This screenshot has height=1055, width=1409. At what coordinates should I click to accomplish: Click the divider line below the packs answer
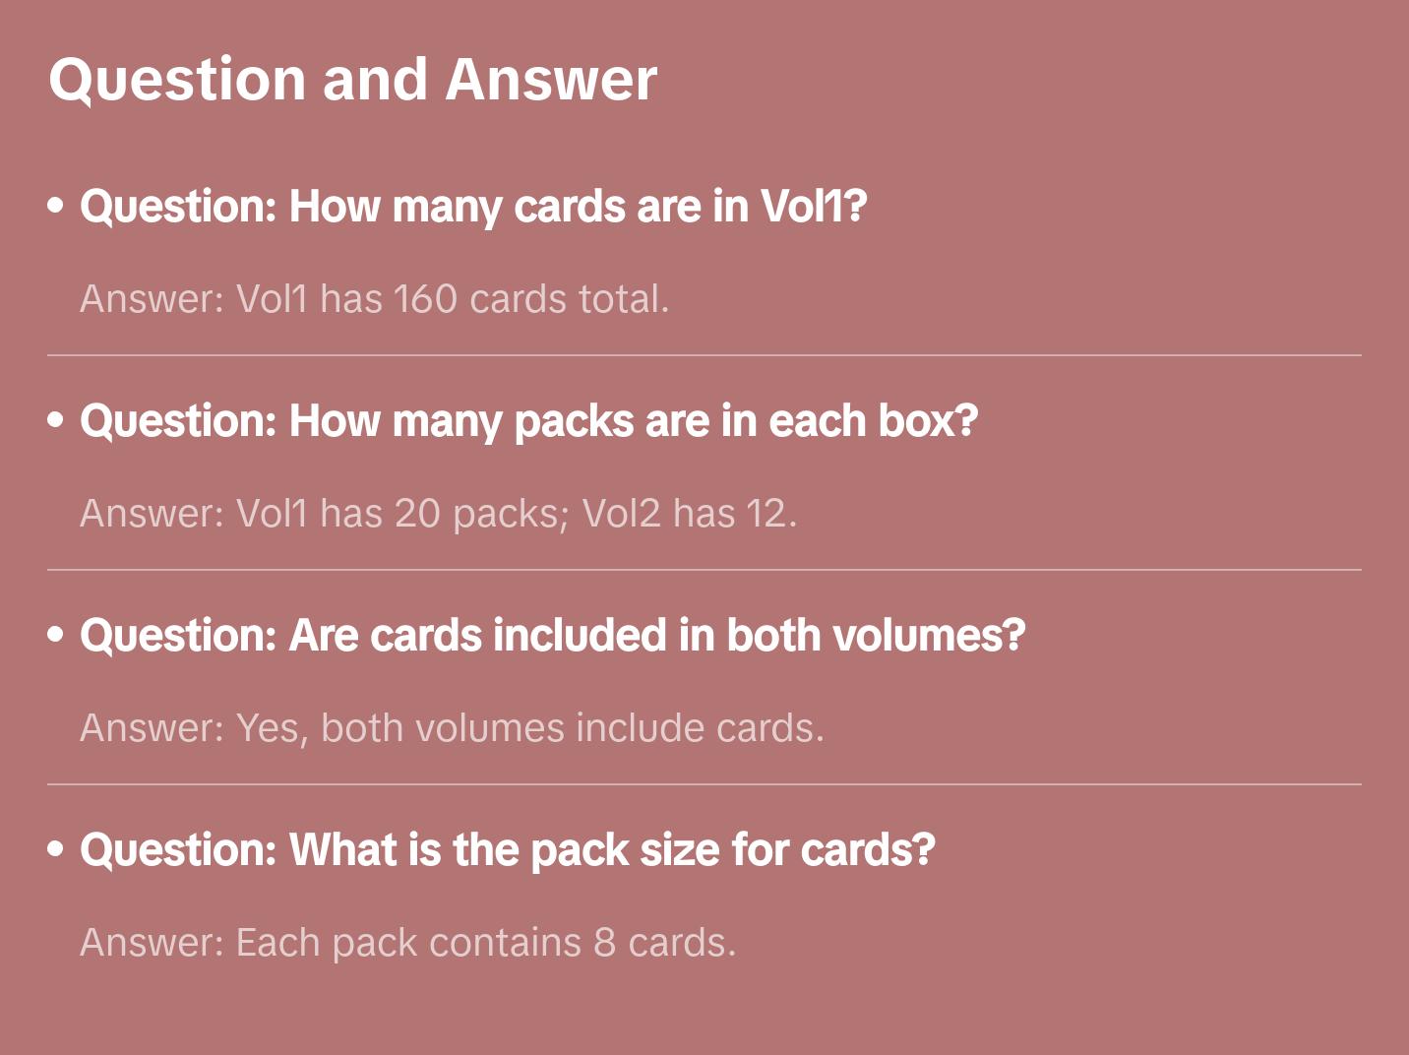click(x=704, y=570)
